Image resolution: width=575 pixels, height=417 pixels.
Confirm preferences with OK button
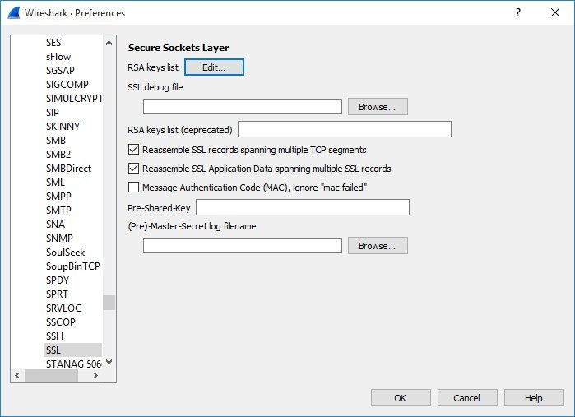coord(401,398)
